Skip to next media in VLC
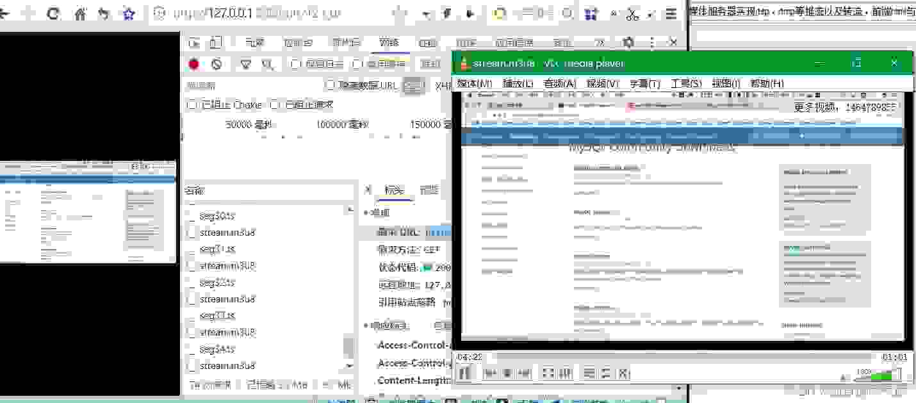 (524, 373)
